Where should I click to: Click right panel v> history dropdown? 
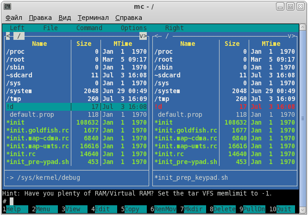pyautogui.click(x=291, y=36)
